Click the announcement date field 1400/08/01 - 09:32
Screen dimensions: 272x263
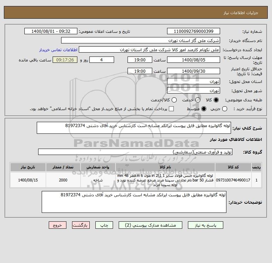[x=51, y=31]
